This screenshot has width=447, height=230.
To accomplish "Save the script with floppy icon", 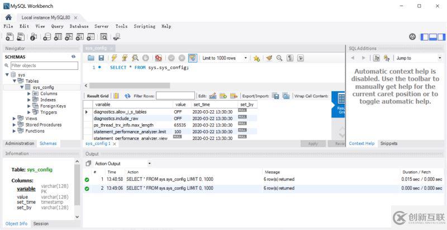I will click(101, 58).
